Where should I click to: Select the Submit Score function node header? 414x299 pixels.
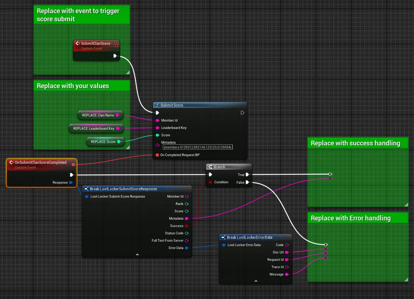tap(200, 105)
